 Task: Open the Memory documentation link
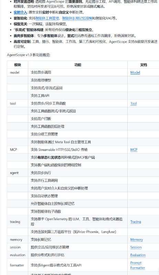pos(137,240)
